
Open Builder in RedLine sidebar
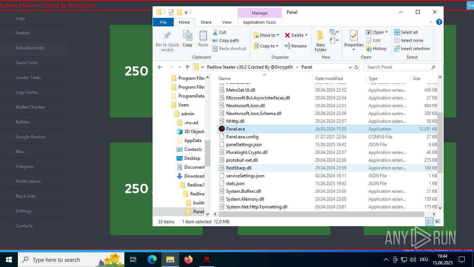click(x=23, y=122)
